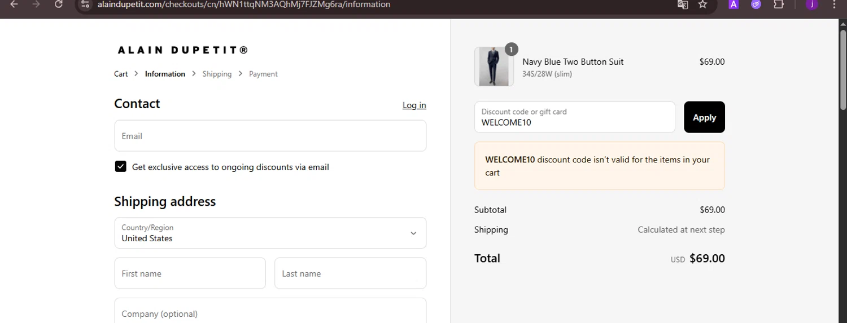Image resolution: width=847 pixels, height=323 pixels.
Task: Click the browser forward arrow
Action: [36, 4]
